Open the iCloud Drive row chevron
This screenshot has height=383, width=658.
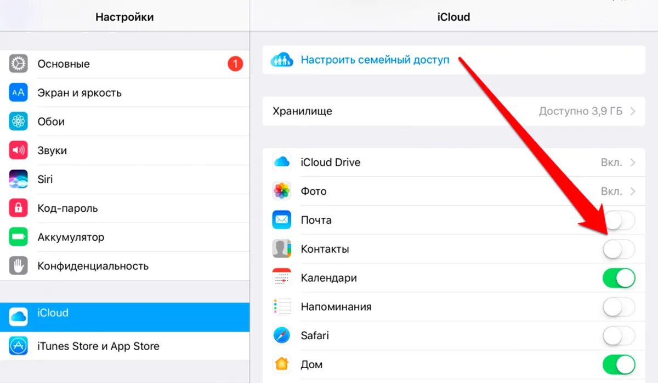point(633,163)
